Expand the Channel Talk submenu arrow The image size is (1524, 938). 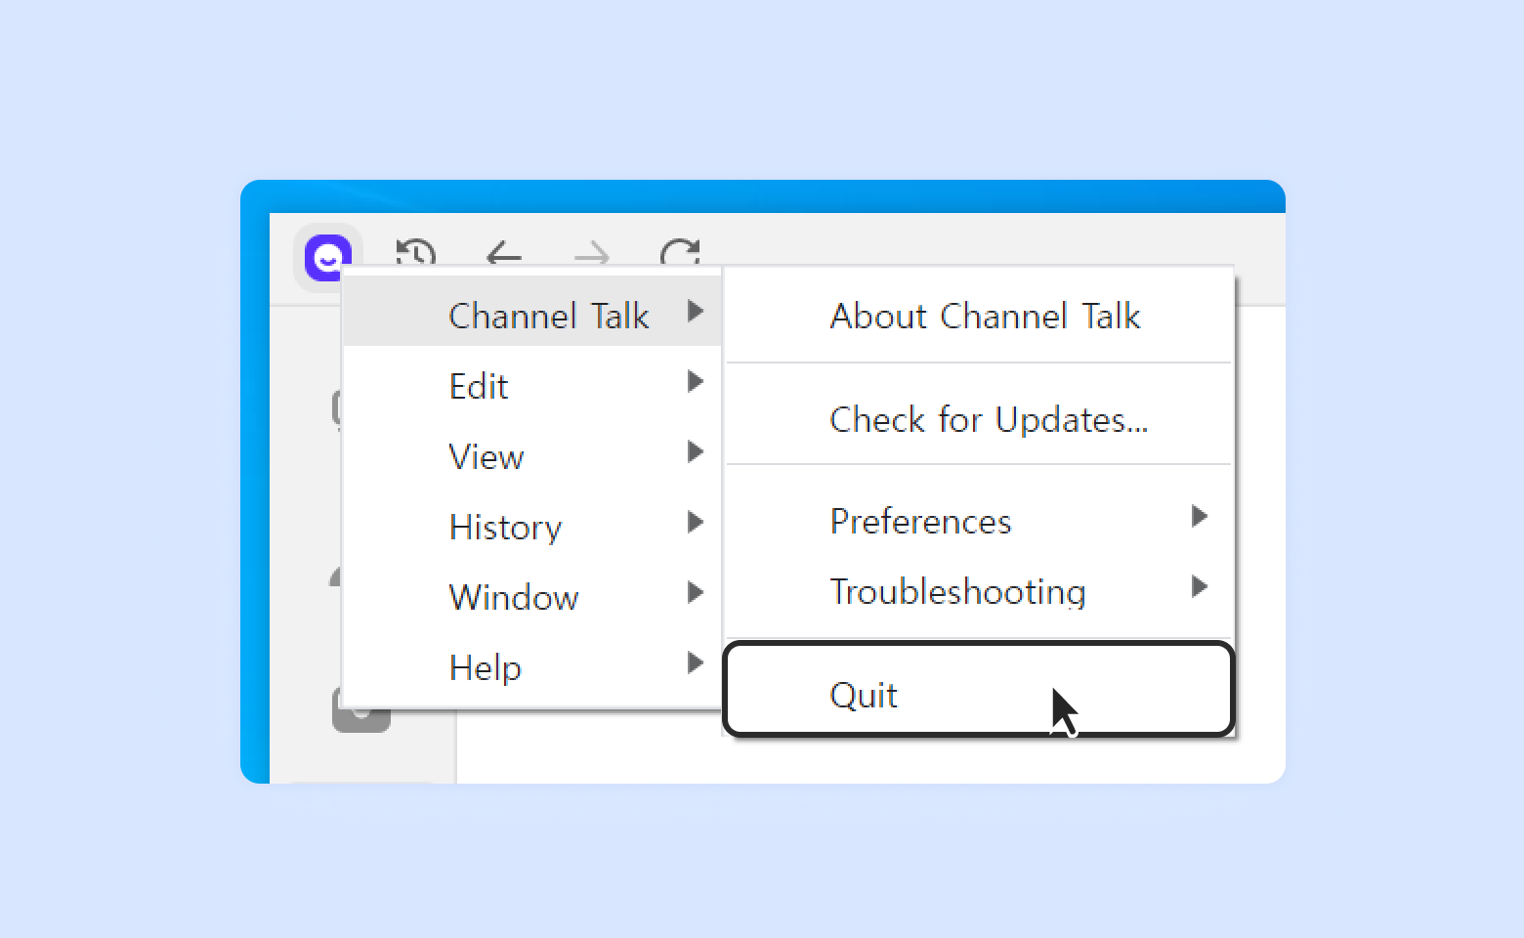coord(696,312)
